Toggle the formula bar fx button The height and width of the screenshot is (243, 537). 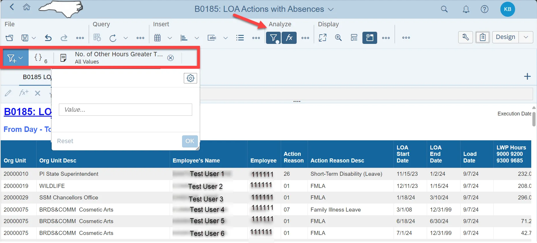tap(289, 38)
